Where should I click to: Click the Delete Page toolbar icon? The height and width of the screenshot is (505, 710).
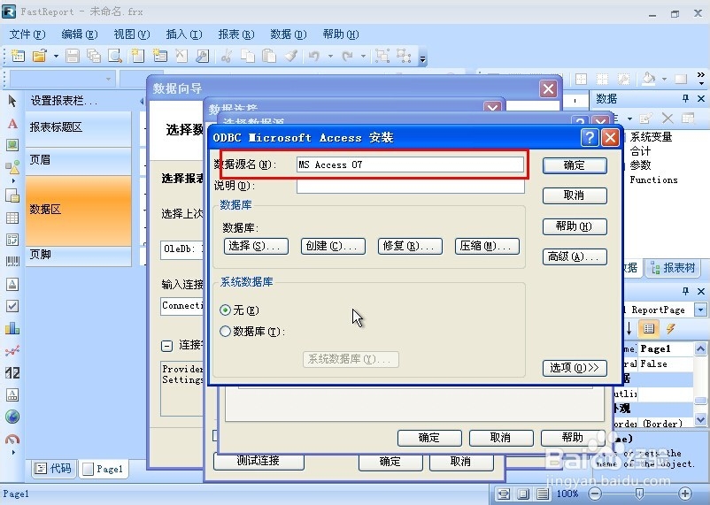click(x=181, y=56)
